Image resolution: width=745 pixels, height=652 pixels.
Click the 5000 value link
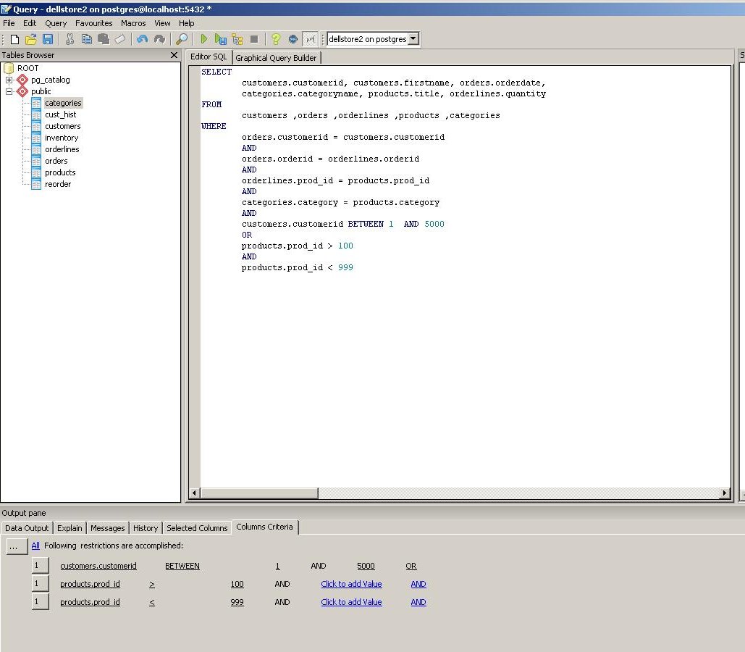tap(366, 566)
